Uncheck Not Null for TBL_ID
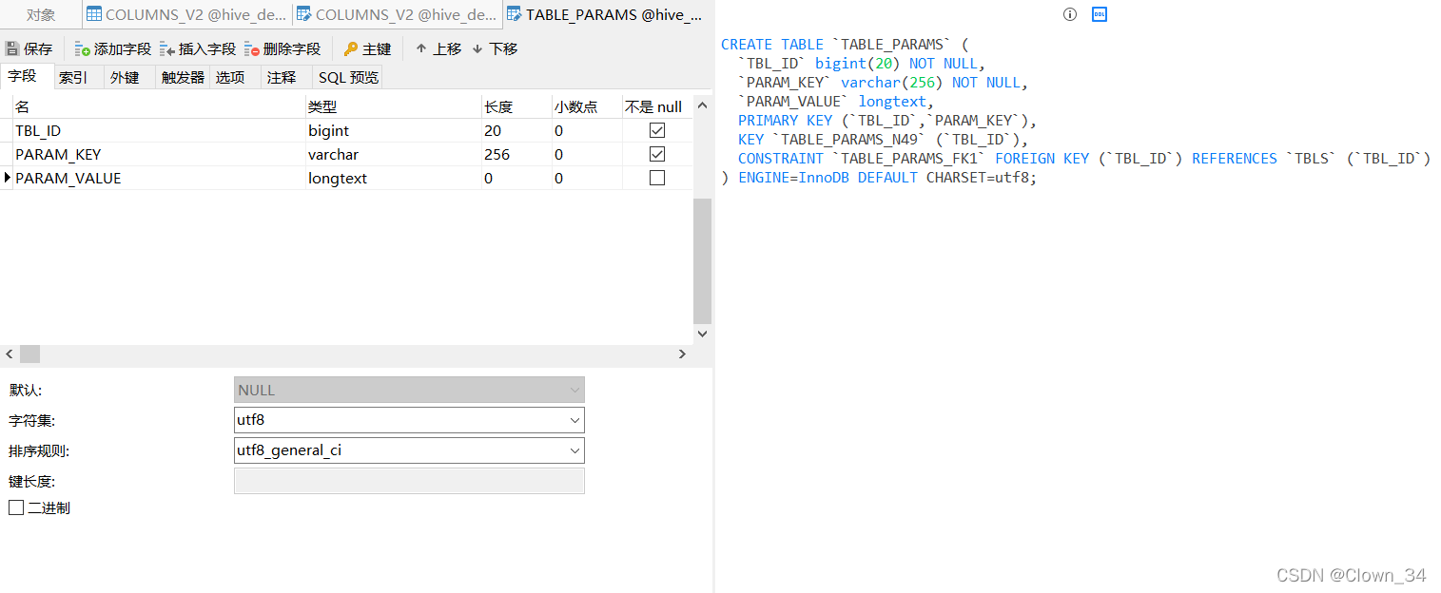Screen dimensions: 1441x593 click(x=656, y=130)
